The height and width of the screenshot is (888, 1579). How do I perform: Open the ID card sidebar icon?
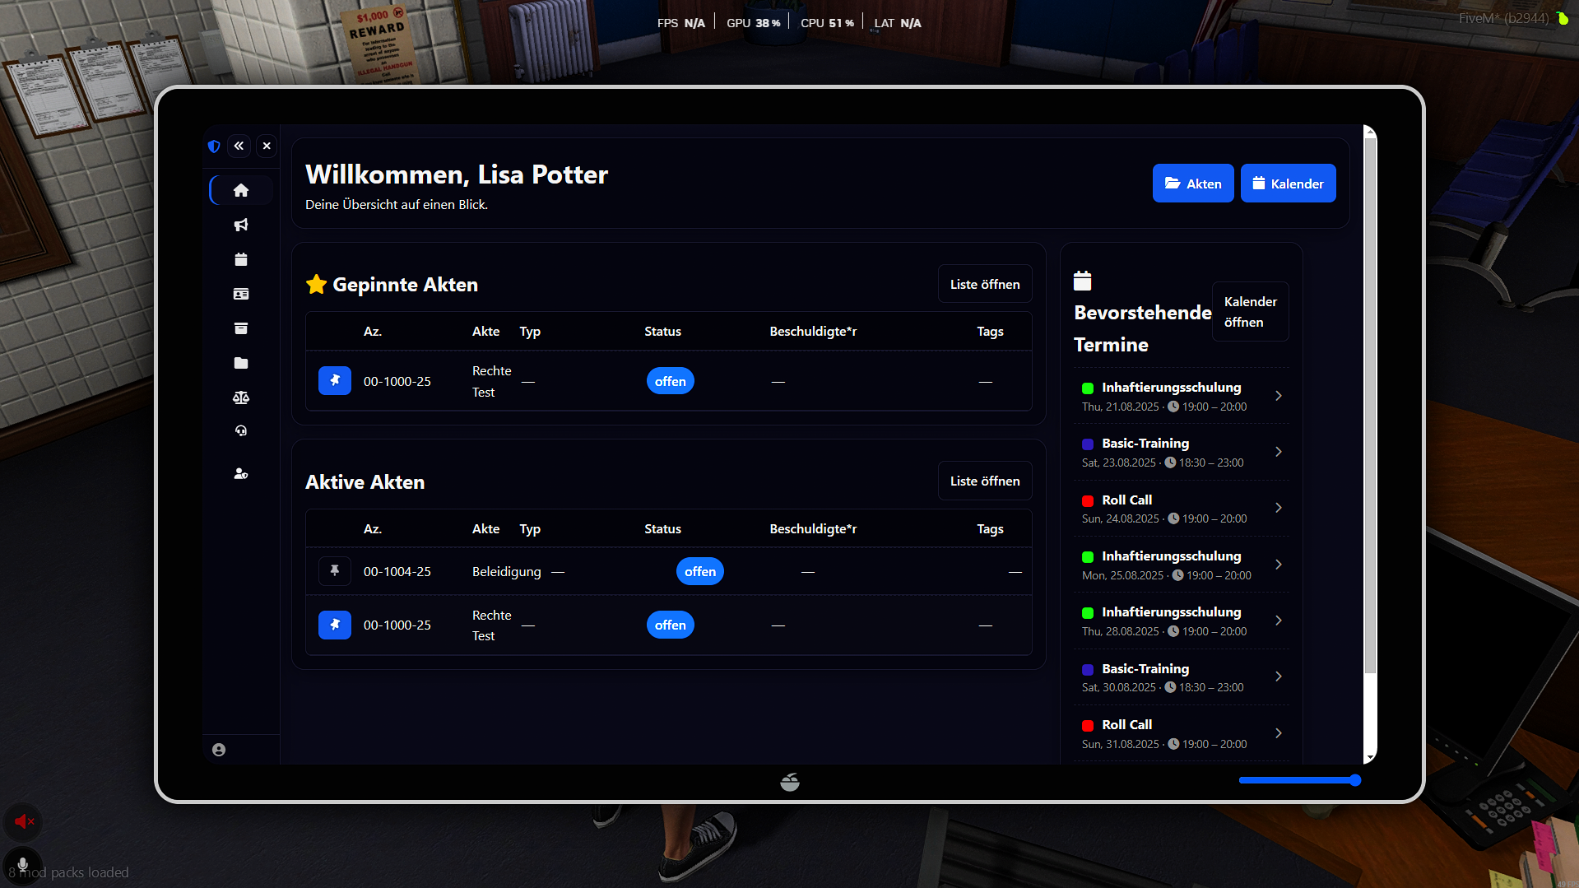pyautogui.click(x=241, y=294)
